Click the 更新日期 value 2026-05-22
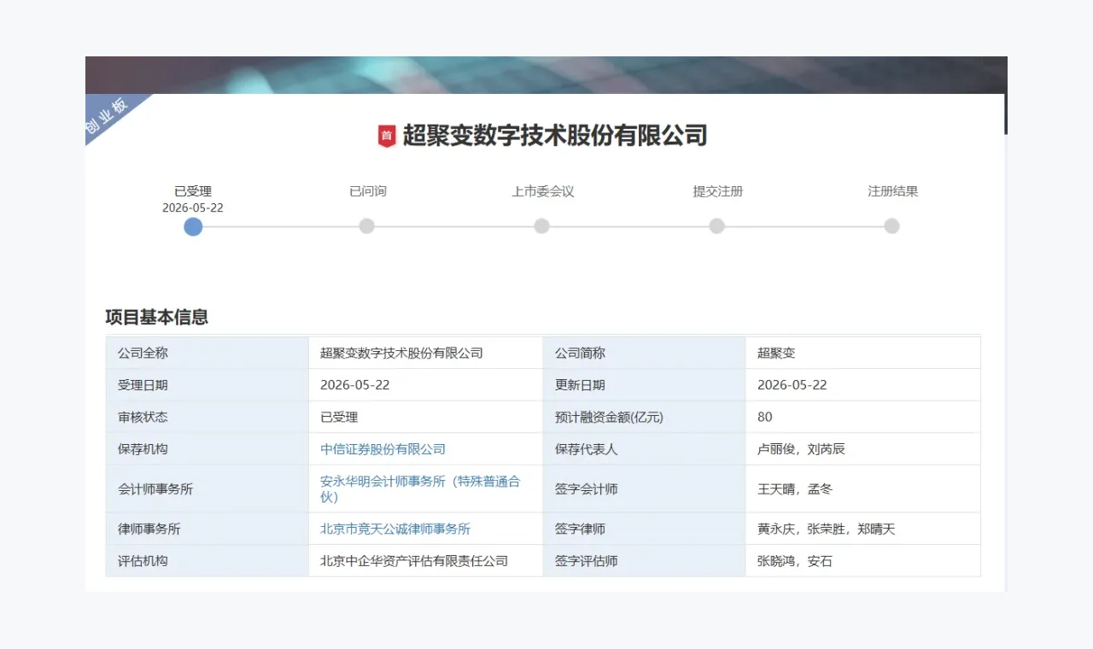Image resolution: width=1093 pixels, height=649 pixels. [x=792, y=385]
